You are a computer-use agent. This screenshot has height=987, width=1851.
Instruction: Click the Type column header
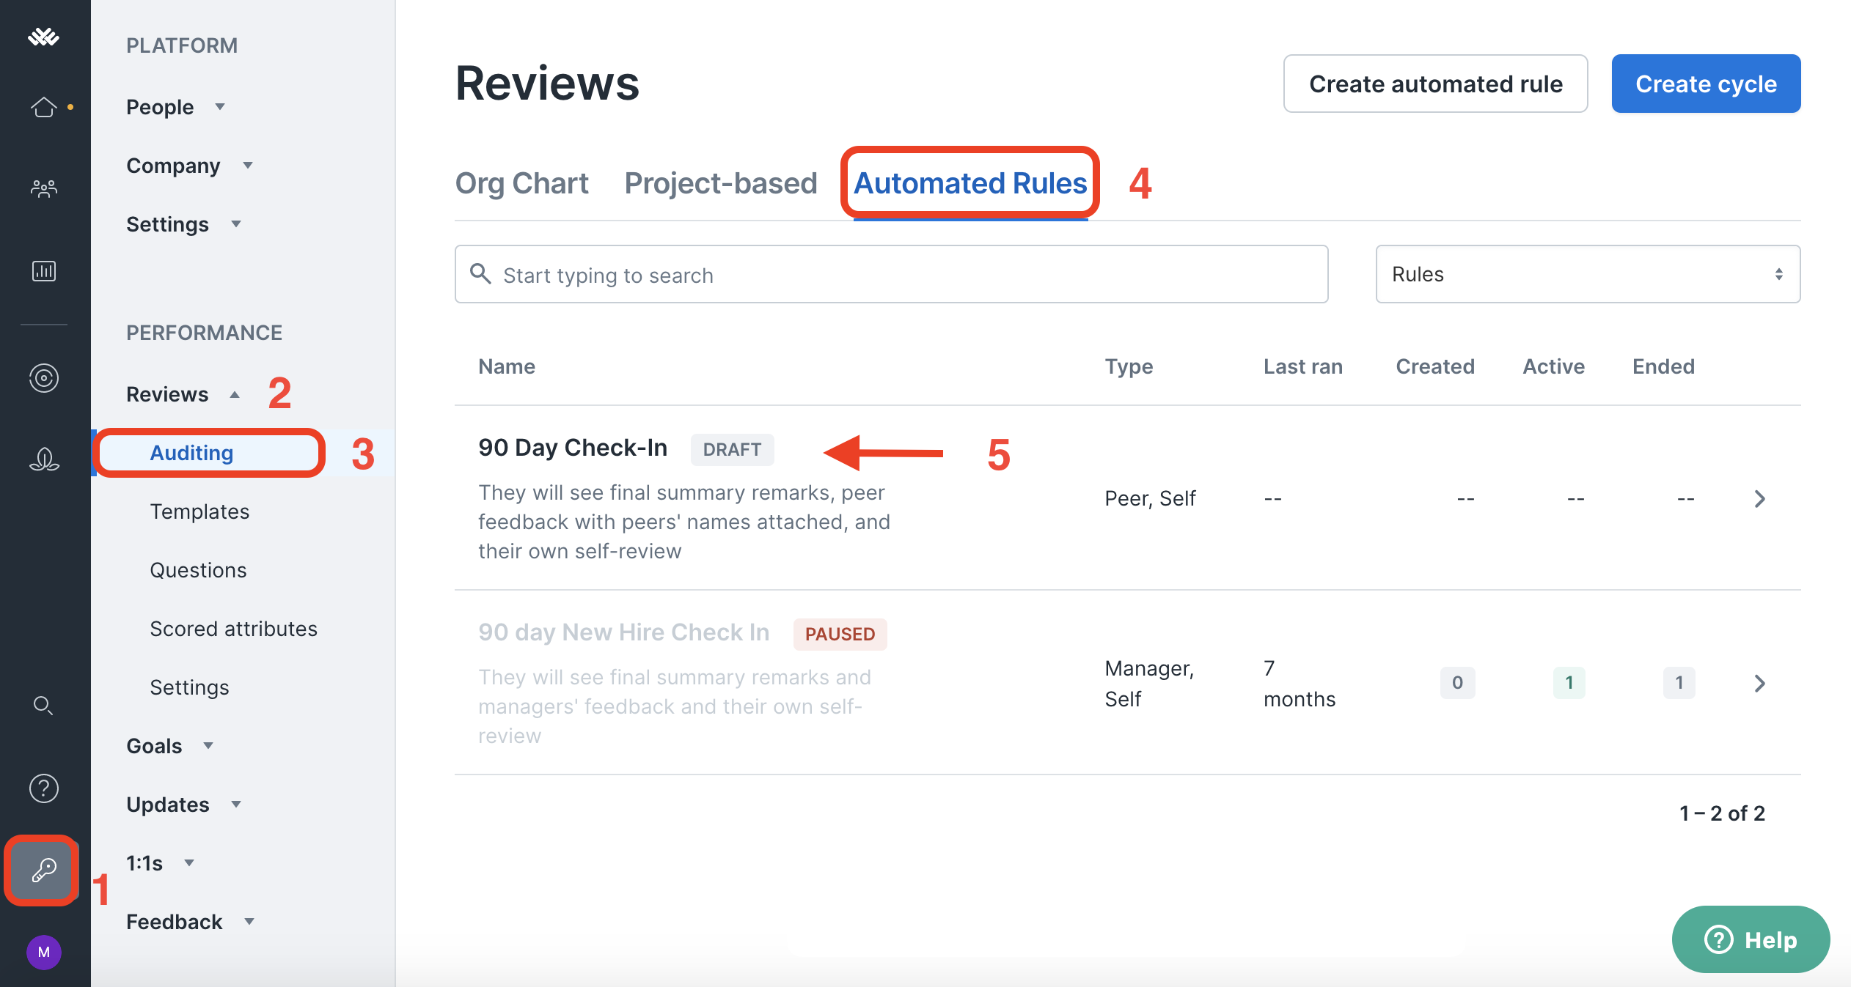[x=1129, y=366]
